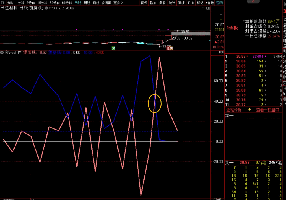Click the 叠加 overlay button
Viewport: 286px width, 200px height.
click(153, 2)
